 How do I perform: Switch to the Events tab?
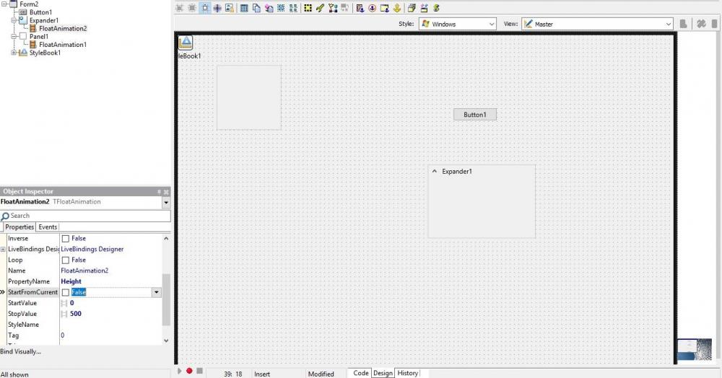(x=48, y=227)
